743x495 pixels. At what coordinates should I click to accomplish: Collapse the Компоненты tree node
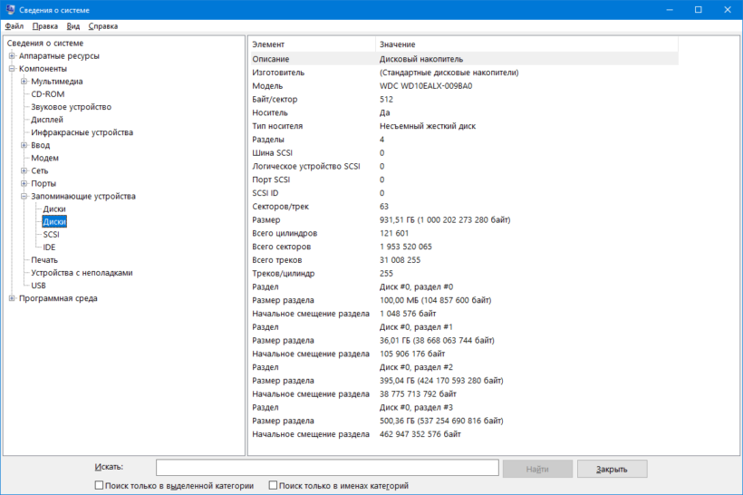coord(12,69)
